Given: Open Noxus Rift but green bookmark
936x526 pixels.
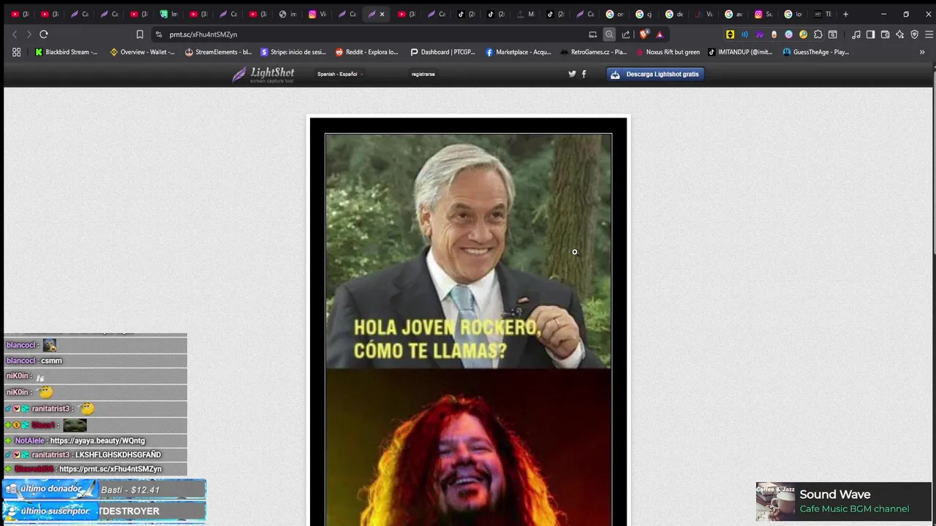Looking at the screenshot, I should [x=668, y=52].
